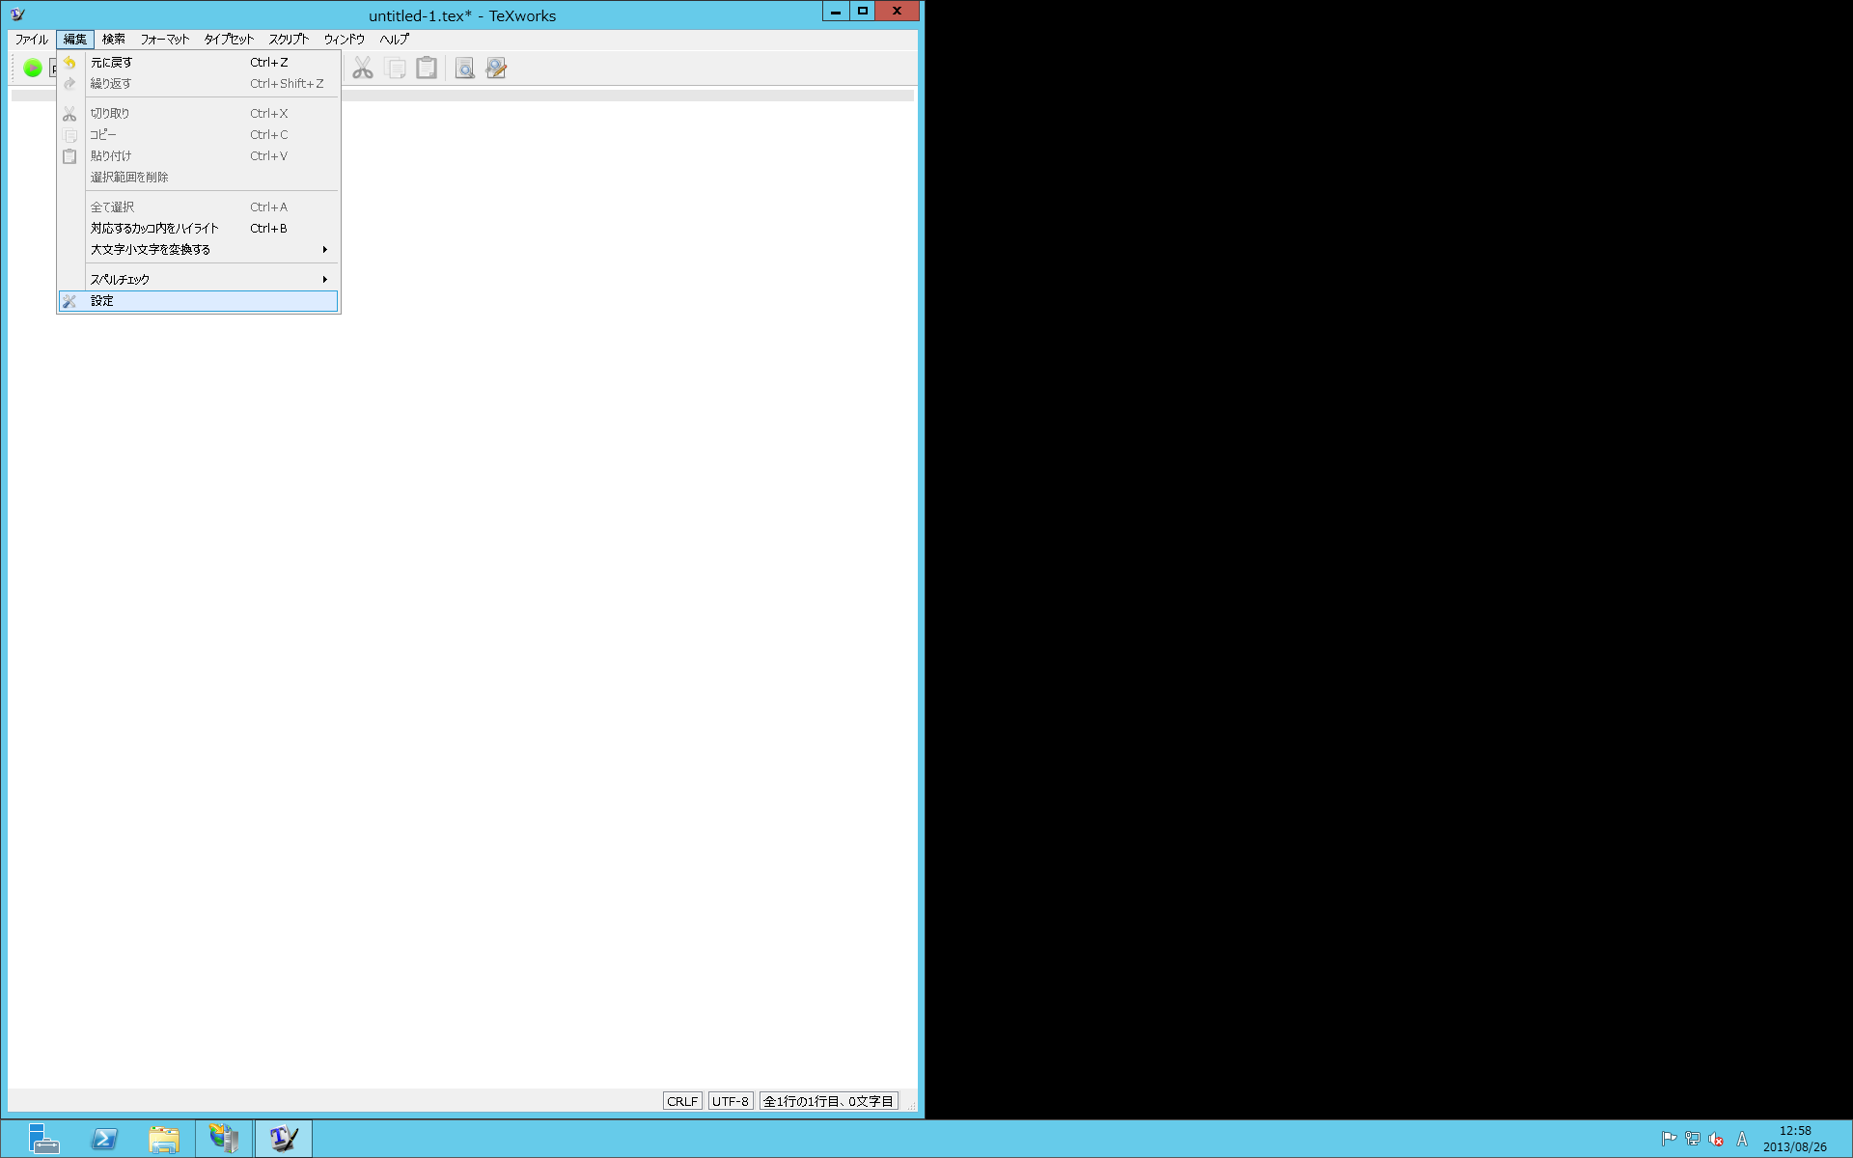
Task: Open the スクリプト menu
Action: pos(289,40)
